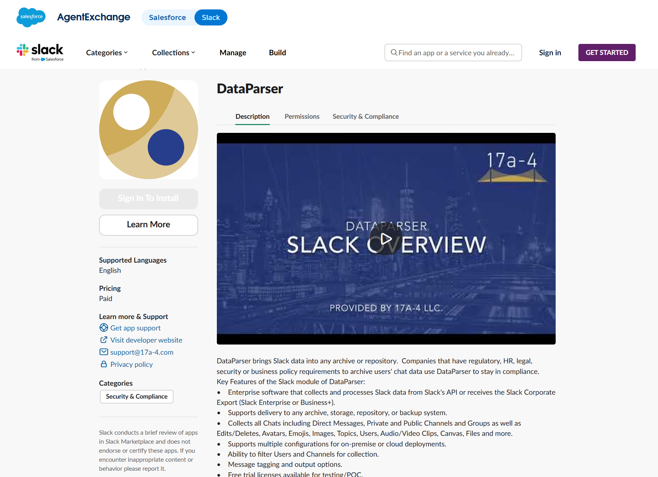Screen dimensions: 658x477
Task: Select the Description tab
Action: [253, 116]
